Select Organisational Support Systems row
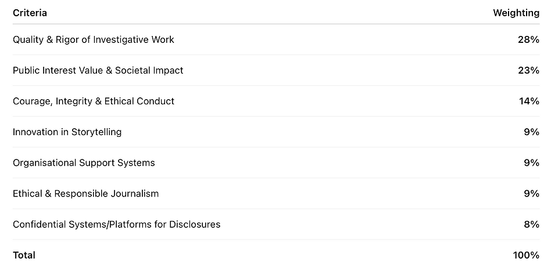The width and height of the screenshot is (551, 269). pos(84,162)
